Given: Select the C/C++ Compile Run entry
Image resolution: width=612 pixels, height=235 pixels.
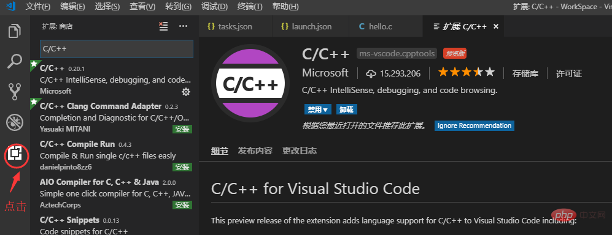Looking at the screenshot, I should click(x=114, y=155).
